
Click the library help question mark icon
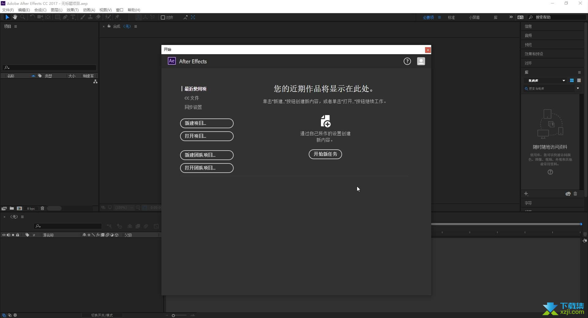(x=550, y=172)
